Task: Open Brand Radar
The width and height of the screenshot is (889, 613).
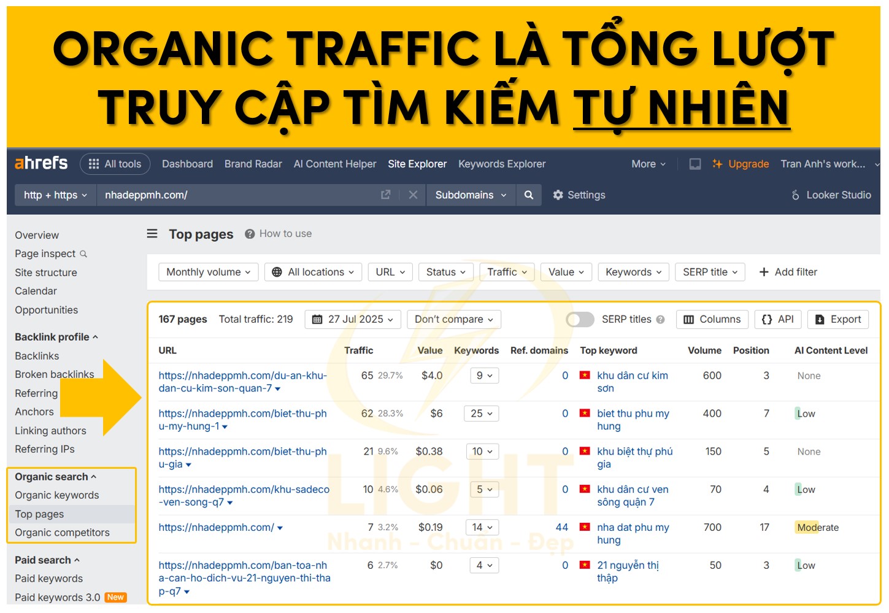Action: (253, 164)
